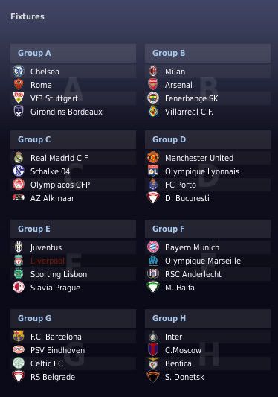
Task: Select the F.C. Barcelona crest icon
Action: pos(19,336)
